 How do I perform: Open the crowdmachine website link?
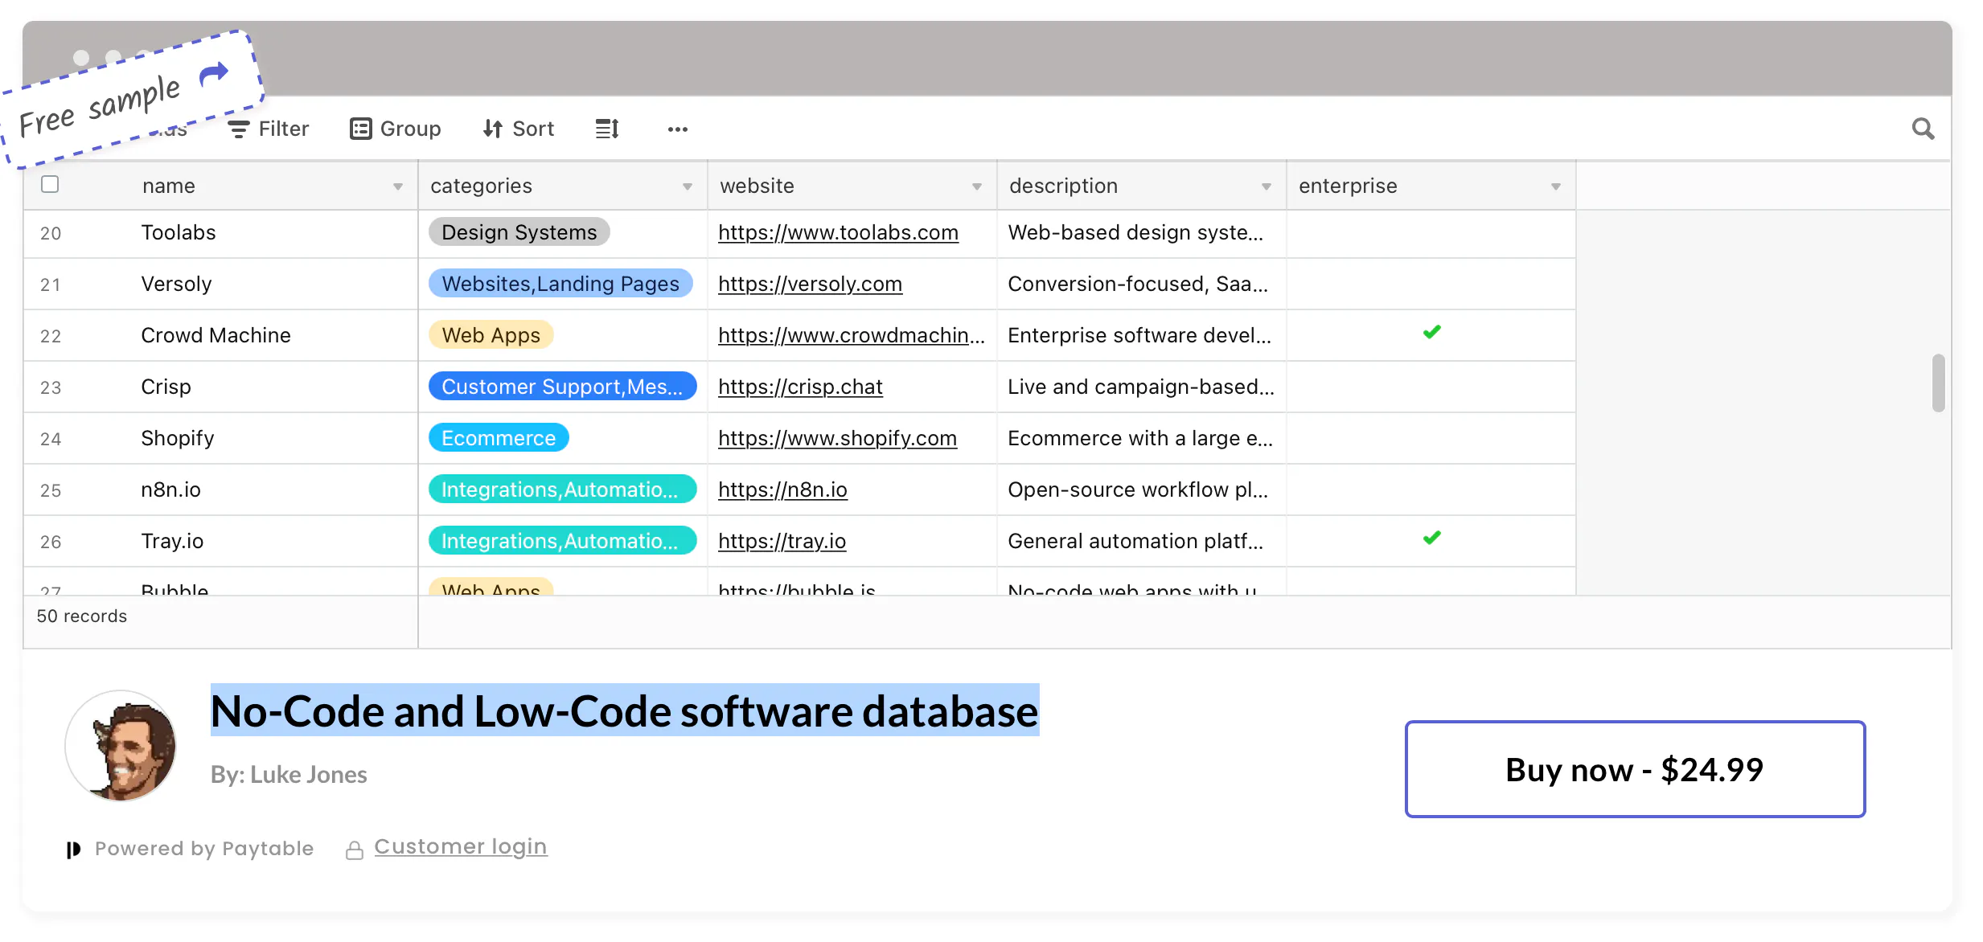coord(851,335)
